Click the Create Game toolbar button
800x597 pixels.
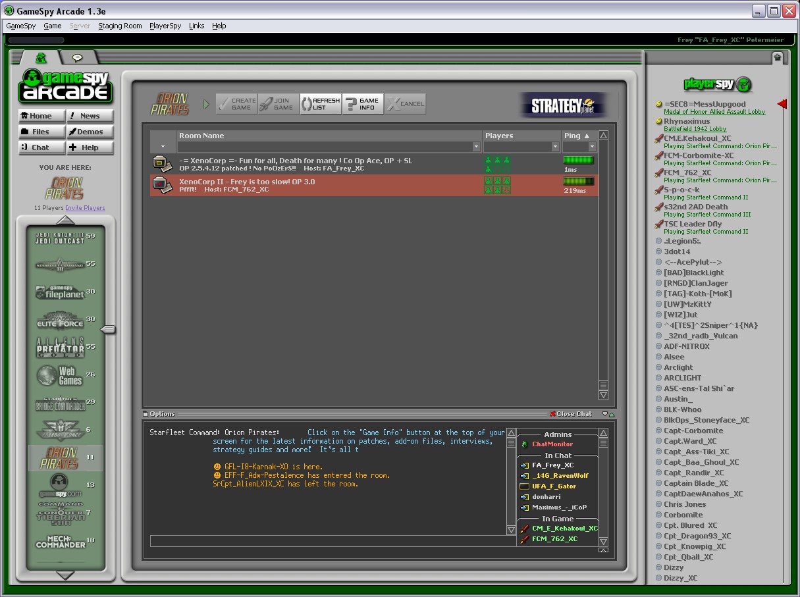[236, 104]
